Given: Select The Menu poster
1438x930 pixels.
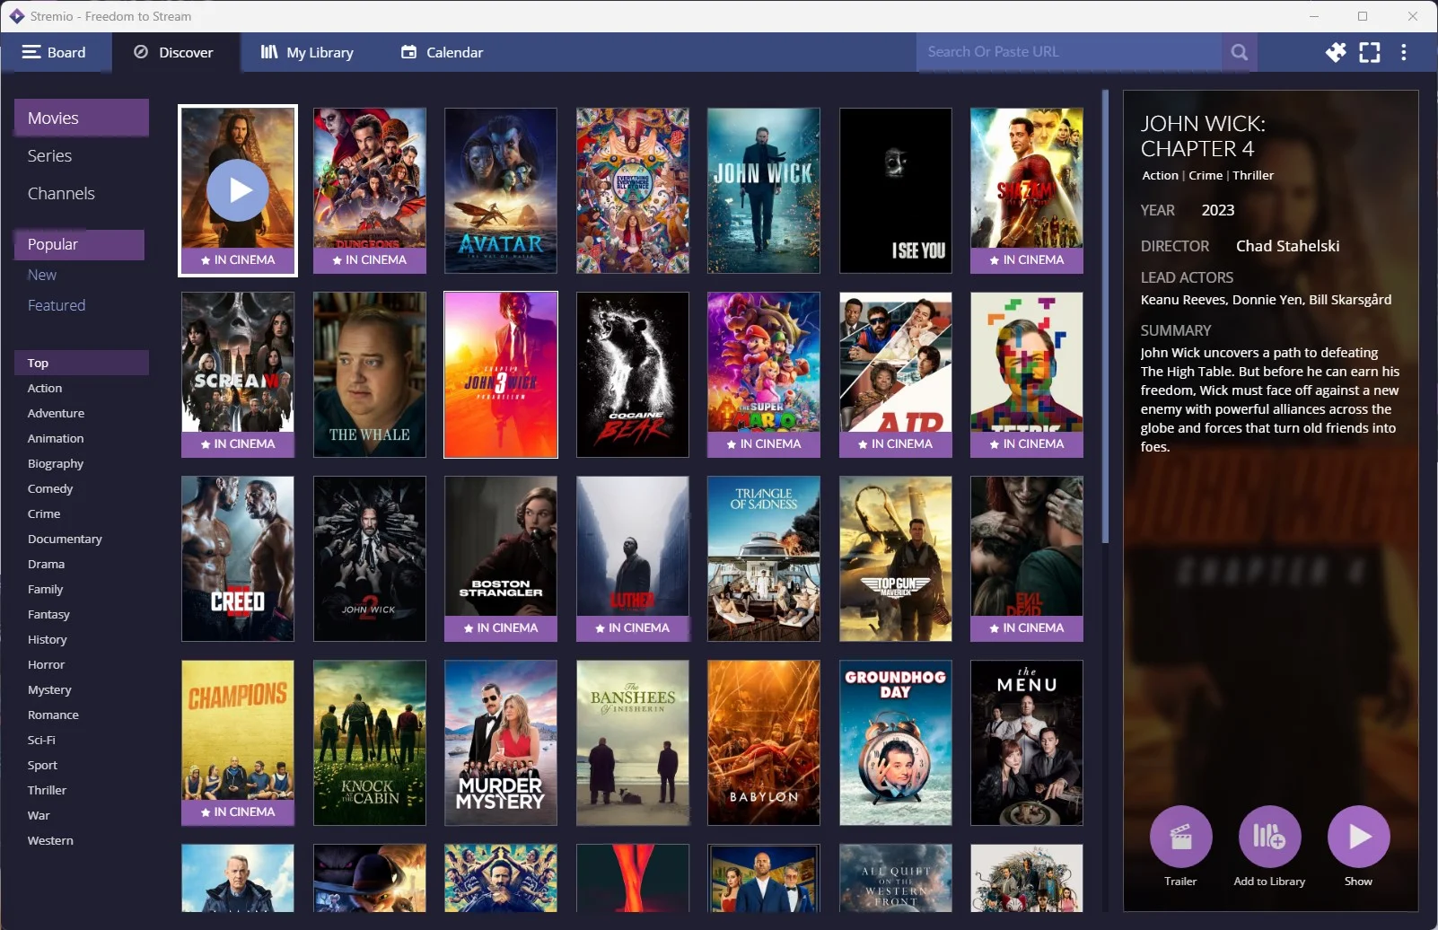Looking at the screenshot, I should (x=1027, y=742).
